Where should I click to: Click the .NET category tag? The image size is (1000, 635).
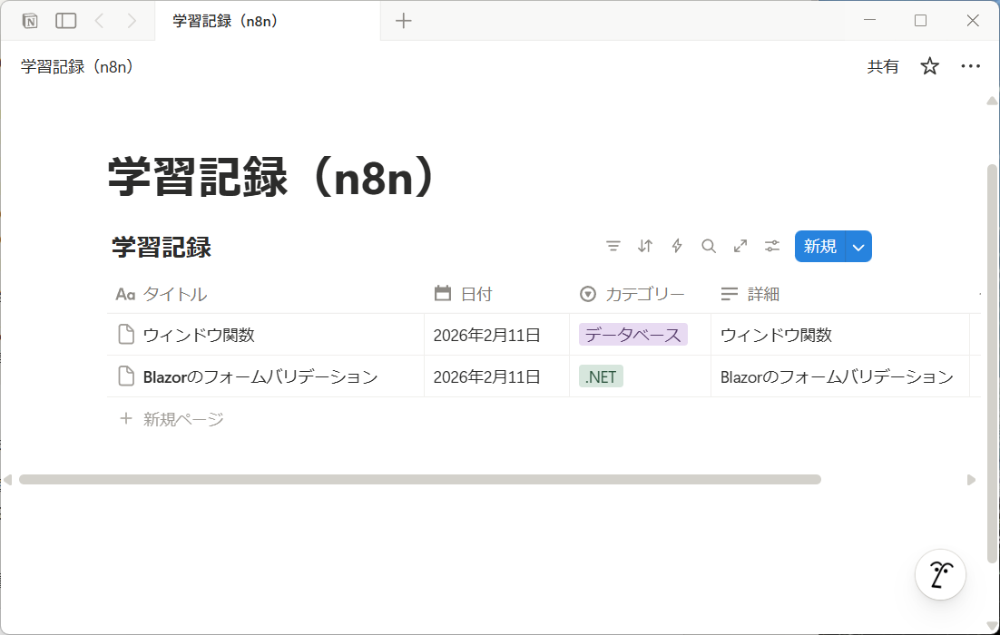(601, 376)
